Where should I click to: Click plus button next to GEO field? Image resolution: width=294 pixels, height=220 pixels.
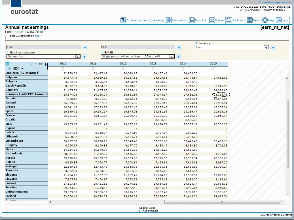(179, 48)
